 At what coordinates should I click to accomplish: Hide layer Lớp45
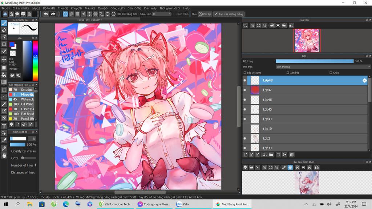click(x=245, y=110)
